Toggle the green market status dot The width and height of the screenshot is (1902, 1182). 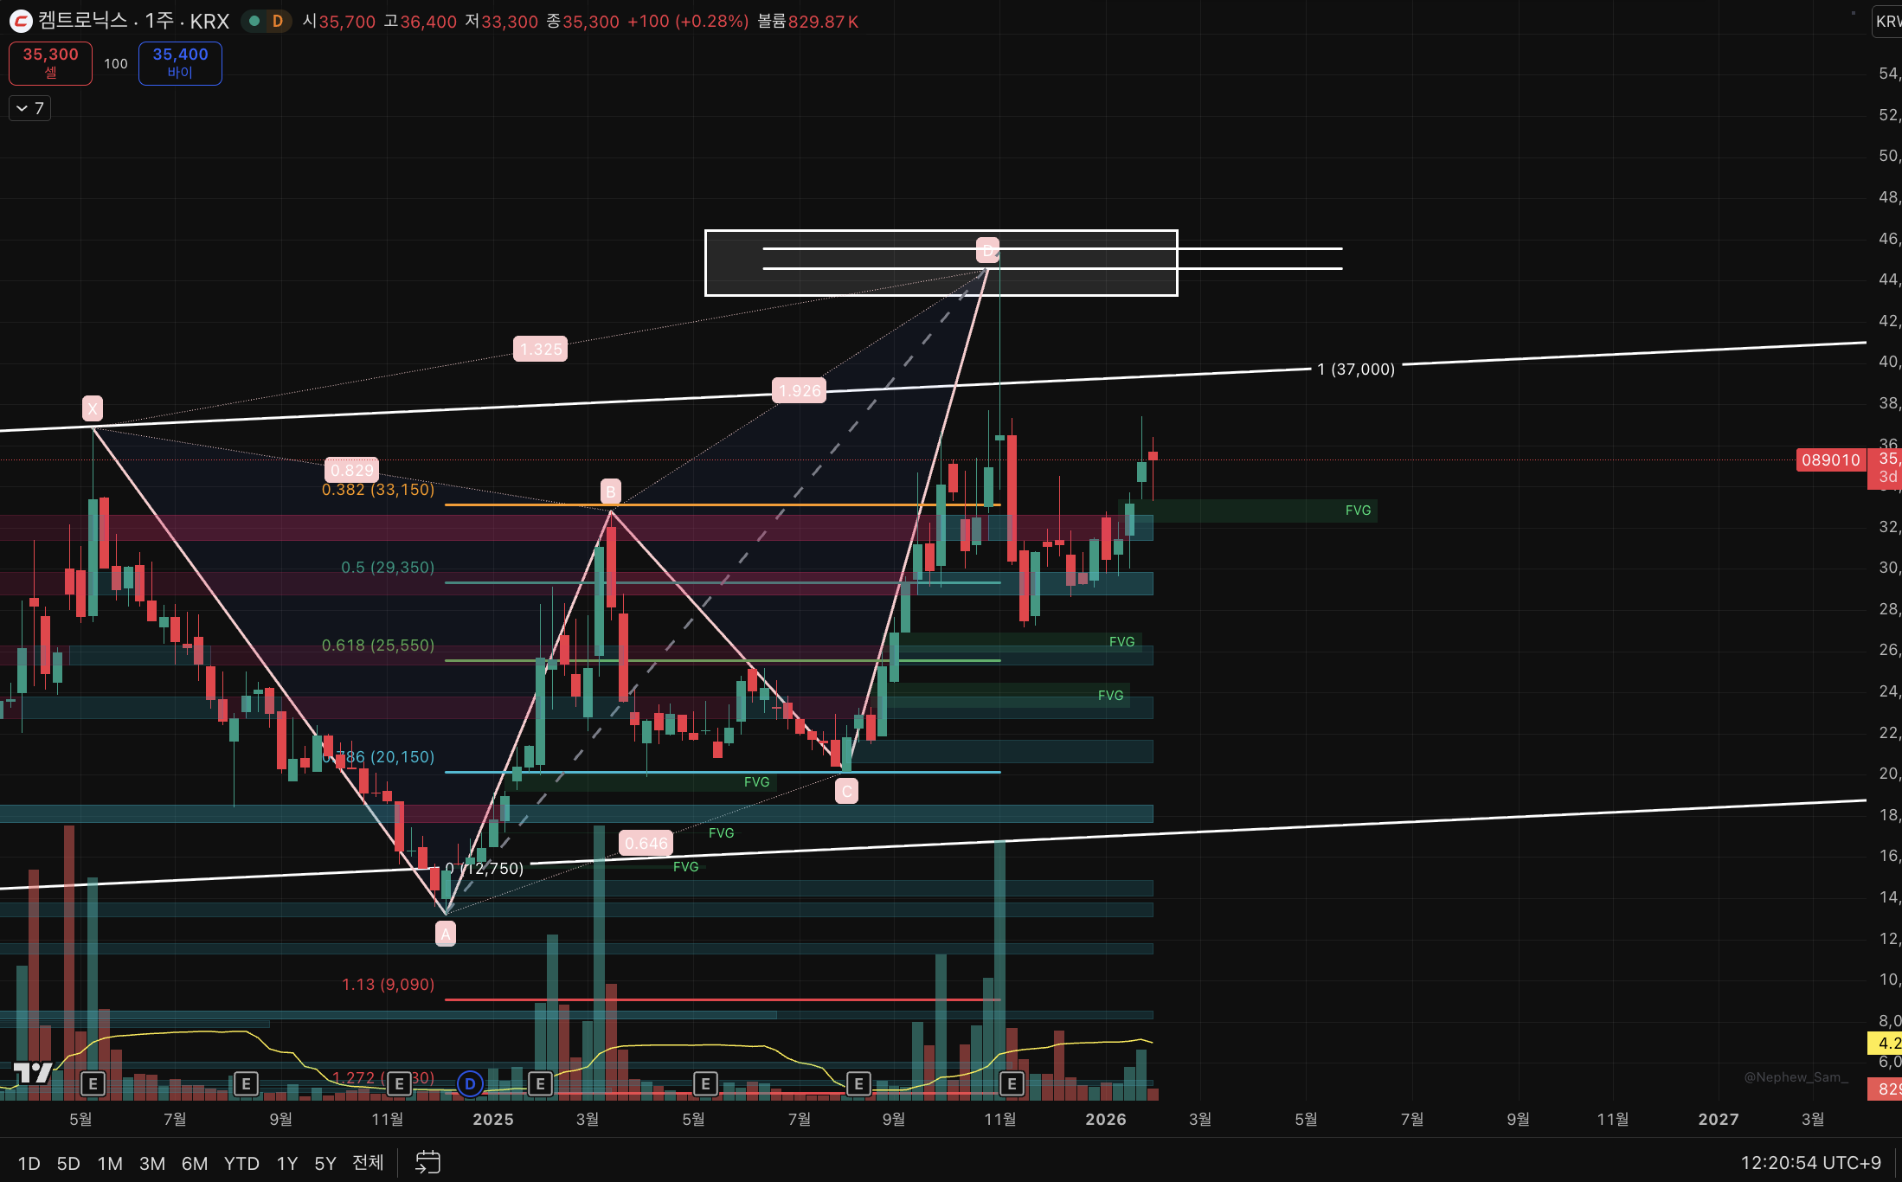pos(254,21)
